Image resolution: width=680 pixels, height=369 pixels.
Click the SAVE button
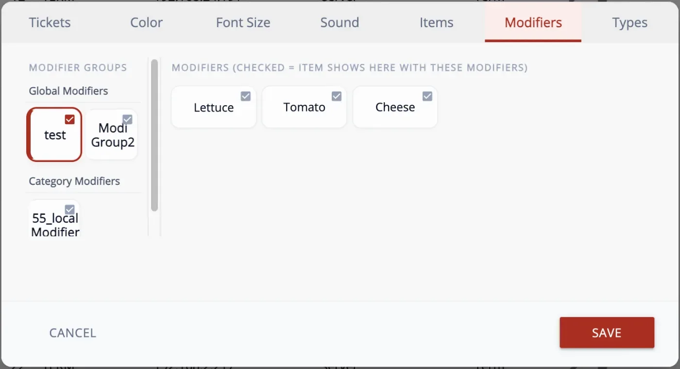click(607, 333)
